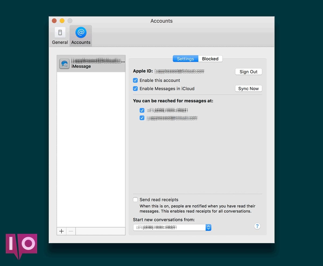
Task: Uncheck the blurred email address reachability checkbox
Action: [x=142, y=118]
